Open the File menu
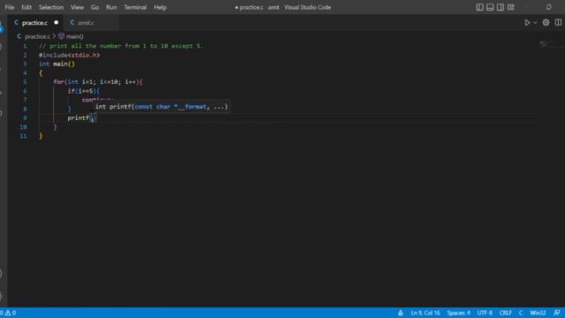Screen dimensions: 565x318 10,7
